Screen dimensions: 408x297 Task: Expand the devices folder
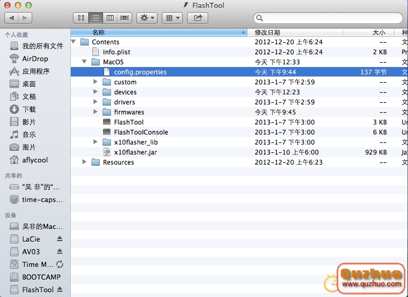tap(96, 92)
